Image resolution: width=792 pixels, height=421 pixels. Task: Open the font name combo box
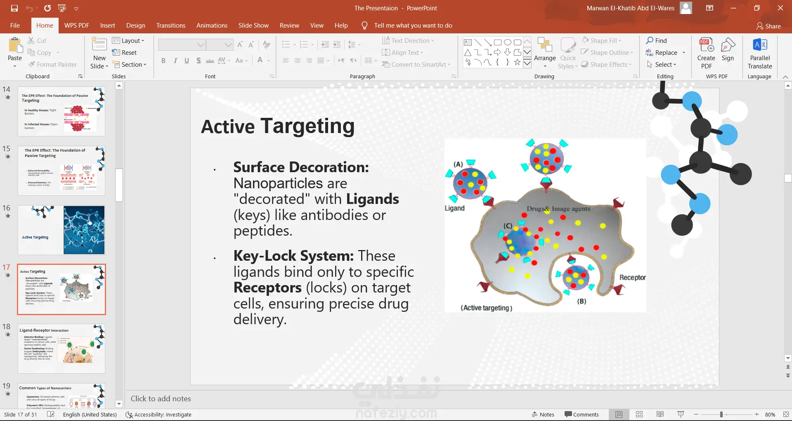point(182,44)
